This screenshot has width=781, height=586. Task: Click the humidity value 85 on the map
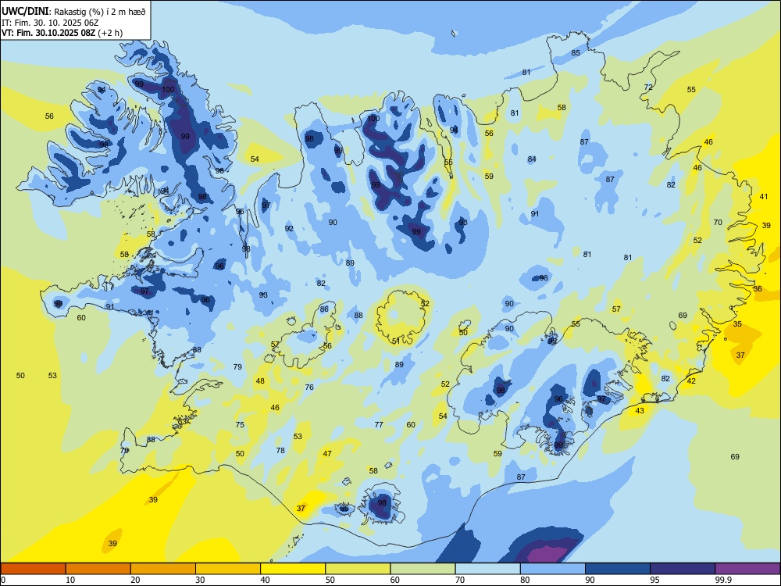click(x=576, y=53)
